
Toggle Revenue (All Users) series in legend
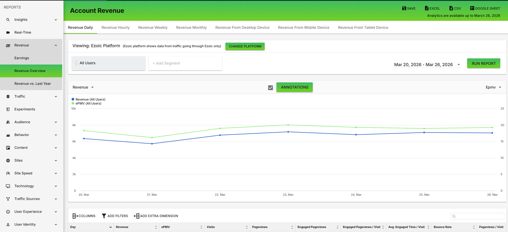coord(88,99)
